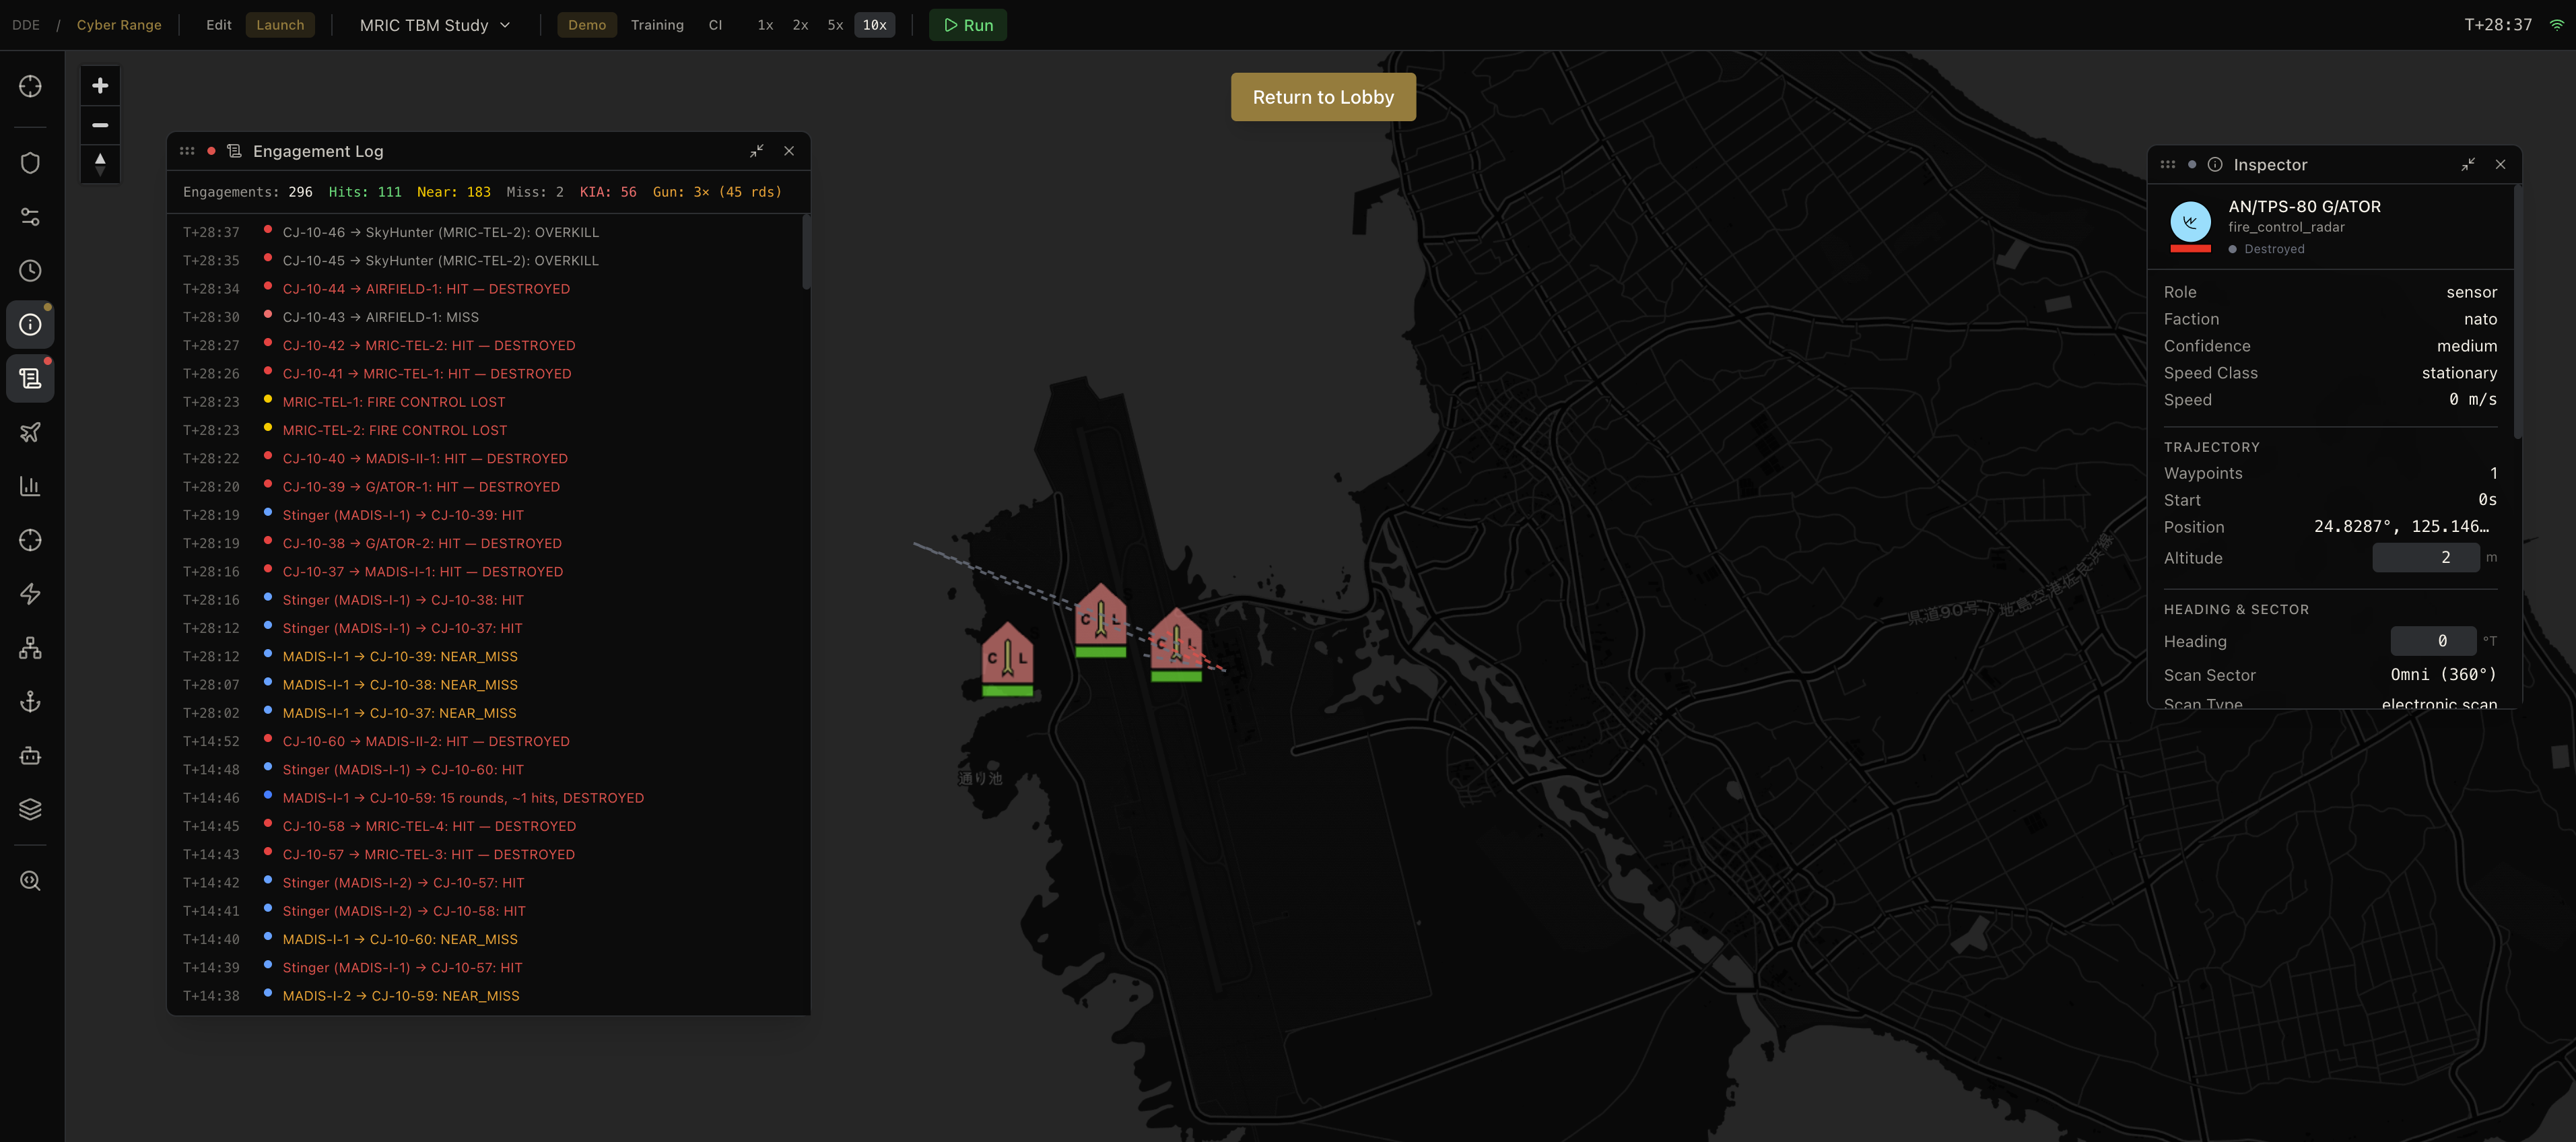Select the Demo mode tab
Screen dimensions: 2576x1142
coord(587,25)
